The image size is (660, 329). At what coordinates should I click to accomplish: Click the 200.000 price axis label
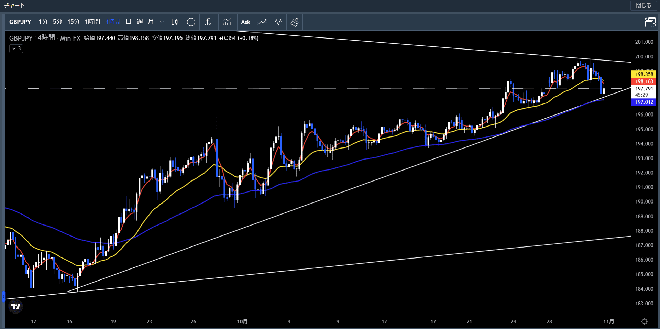click(644, 57)
